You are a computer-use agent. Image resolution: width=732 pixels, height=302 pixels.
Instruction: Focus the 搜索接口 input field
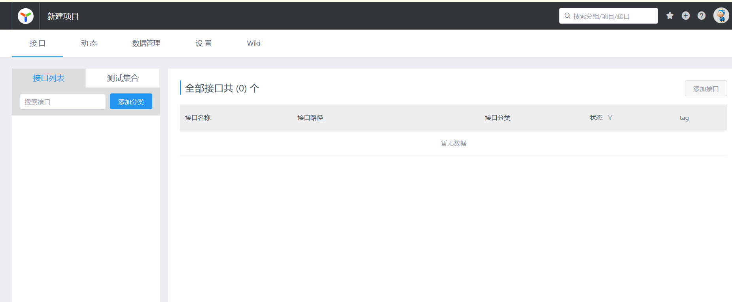click(63, 102)
